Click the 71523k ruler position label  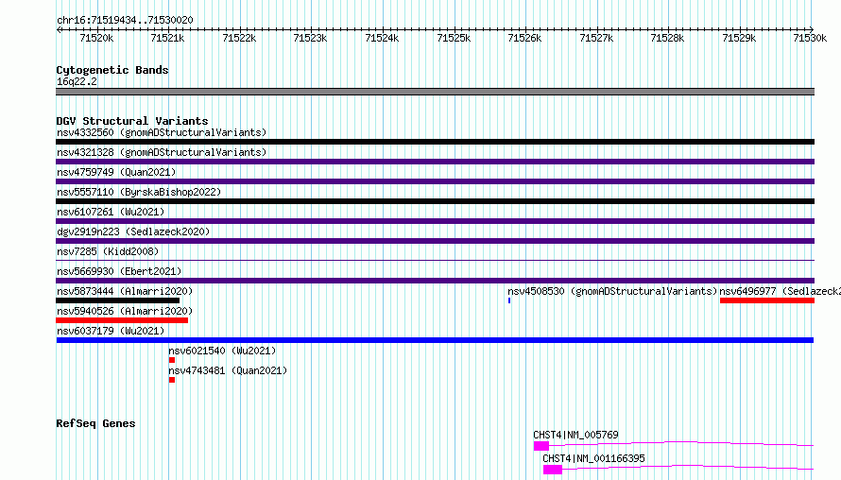coord(310,38)
